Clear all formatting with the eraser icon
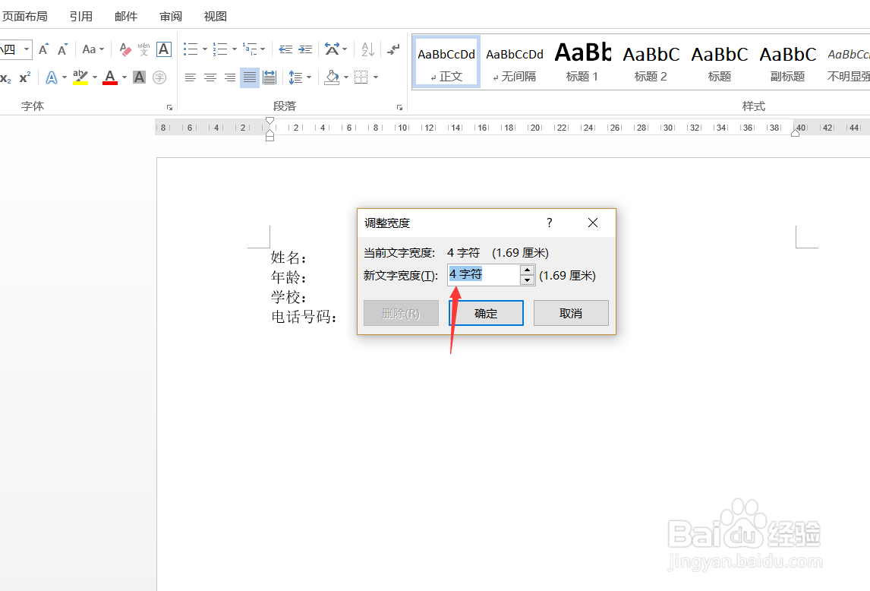Viewport: 870px width, 591px height. [126, 49]
